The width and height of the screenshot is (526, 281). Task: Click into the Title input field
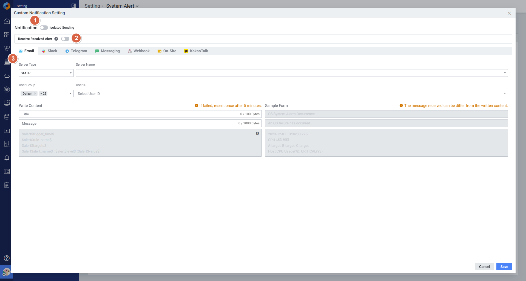(x=129, y=114)
